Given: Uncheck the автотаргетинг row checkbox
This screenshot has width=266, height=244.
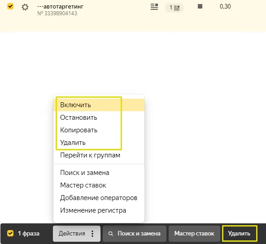Looking at the screenshot, I should (10, 6).
